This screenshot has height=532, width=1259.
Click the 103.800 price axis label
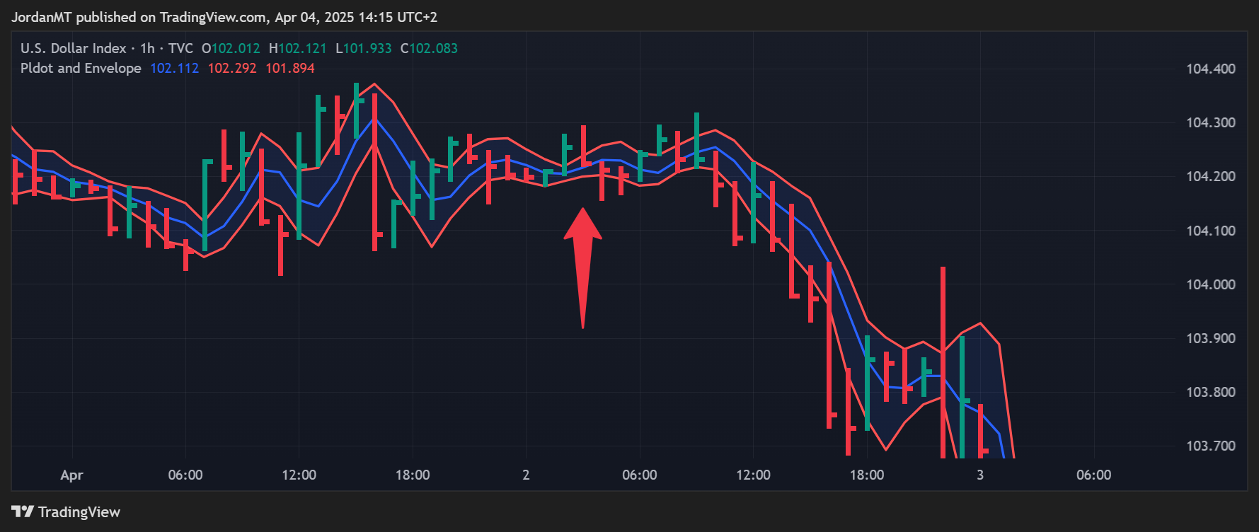point(1211,392)
